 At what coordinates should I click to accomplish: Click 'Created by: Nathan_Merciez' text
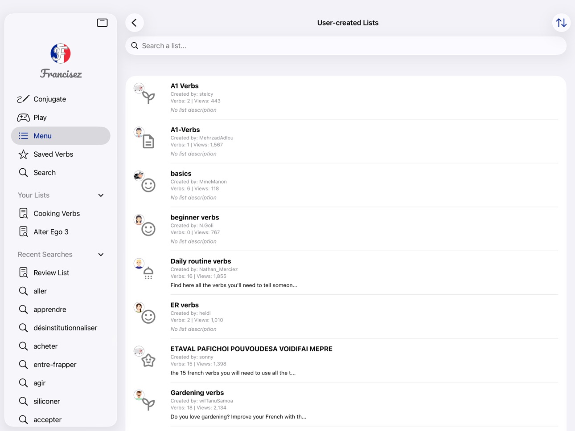[x=204, y=269]
